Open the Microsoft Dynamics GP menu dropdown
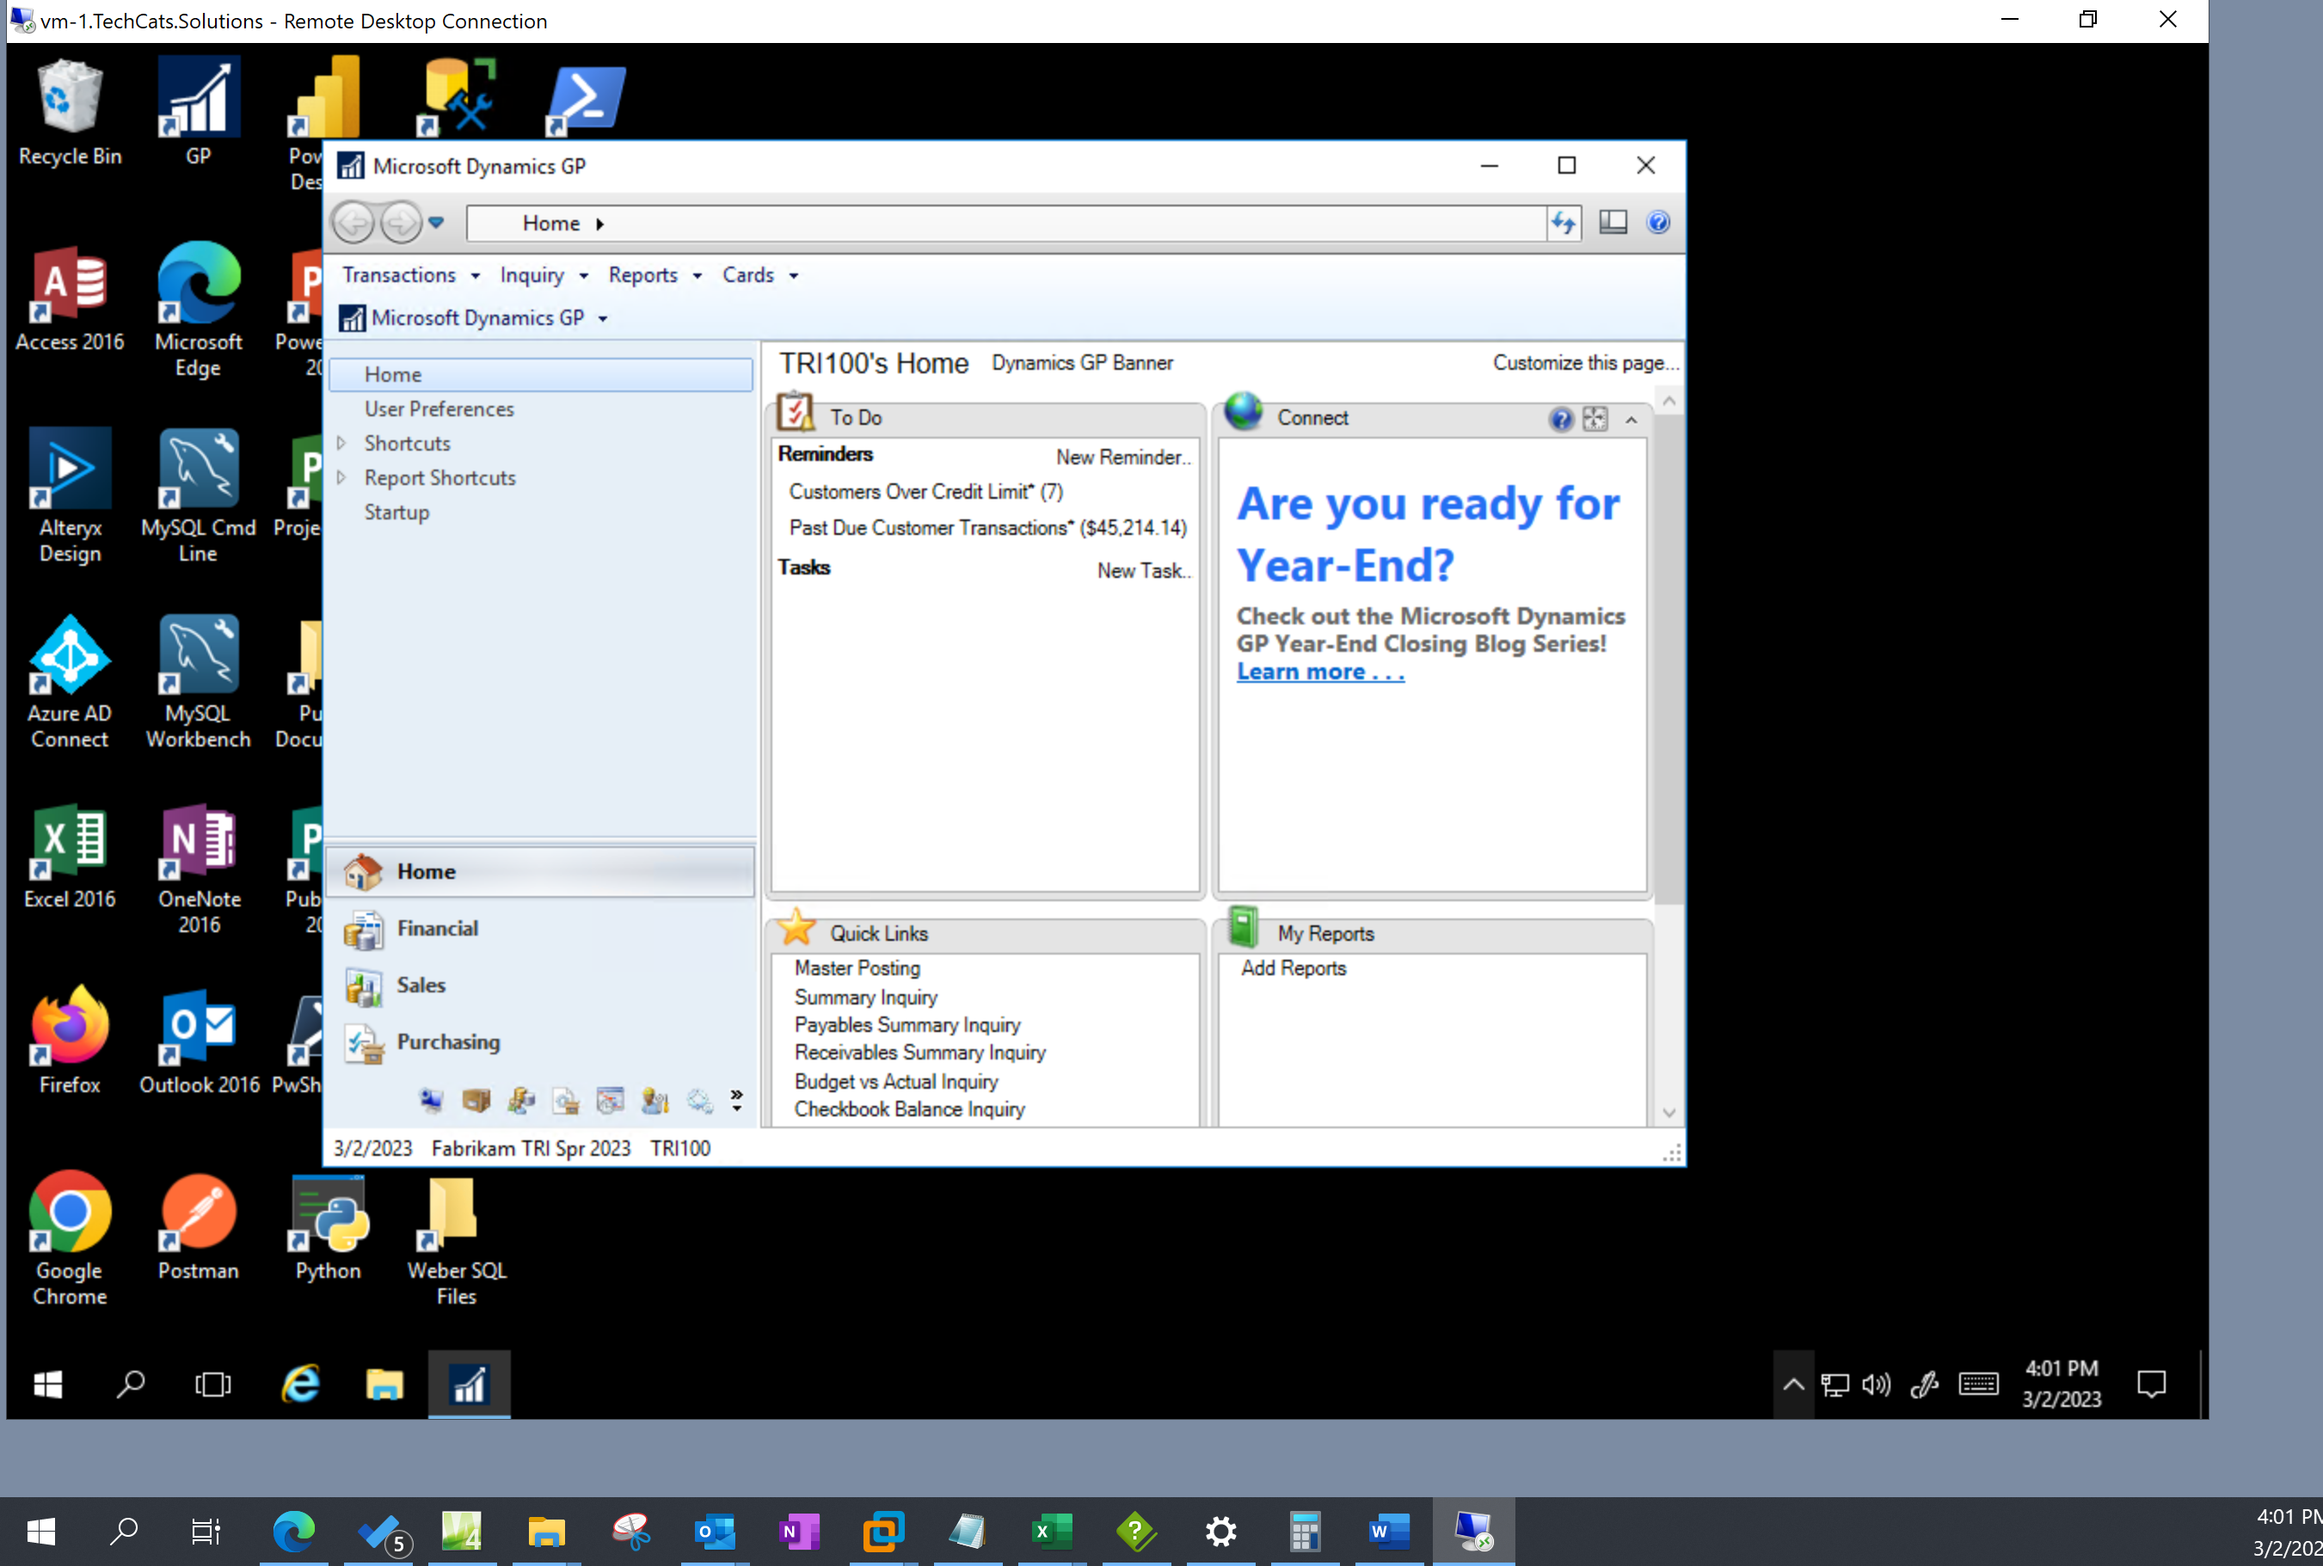 (473, 317)
